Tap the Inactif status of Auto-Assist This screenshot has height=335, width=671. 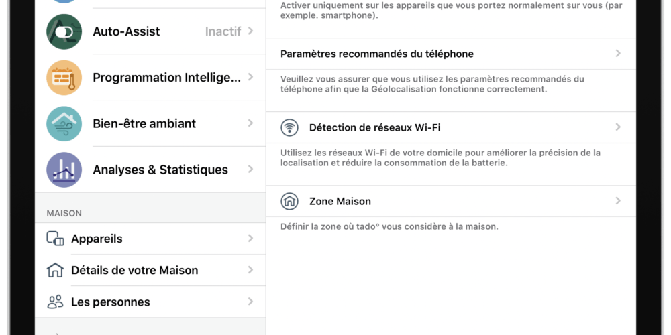pos(223,31)
